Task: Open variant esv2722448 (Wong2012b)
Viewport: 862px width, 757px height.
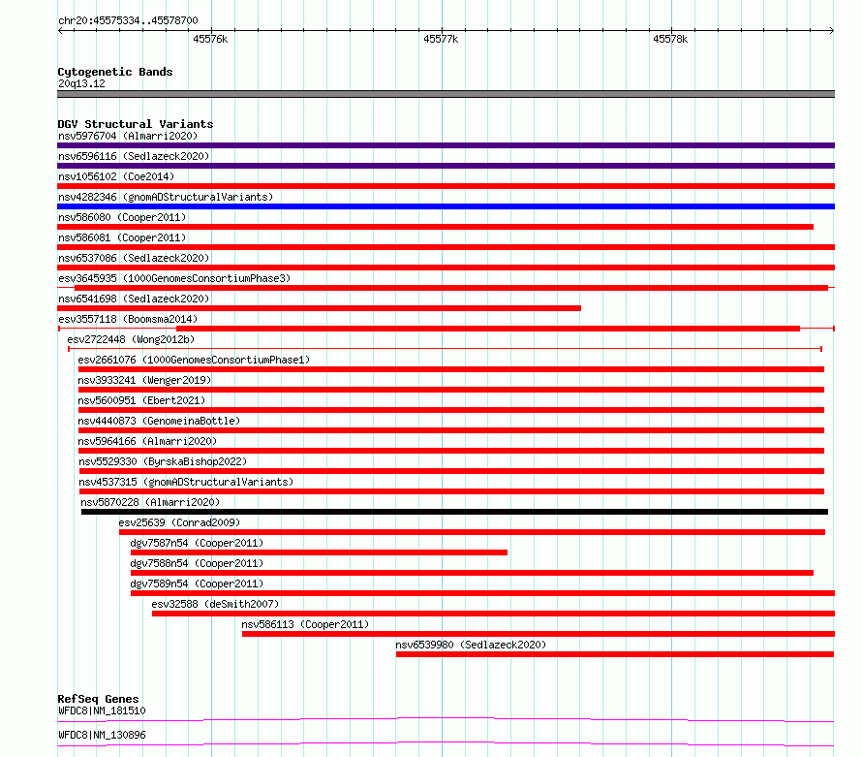Action: [x=131, y=339]
